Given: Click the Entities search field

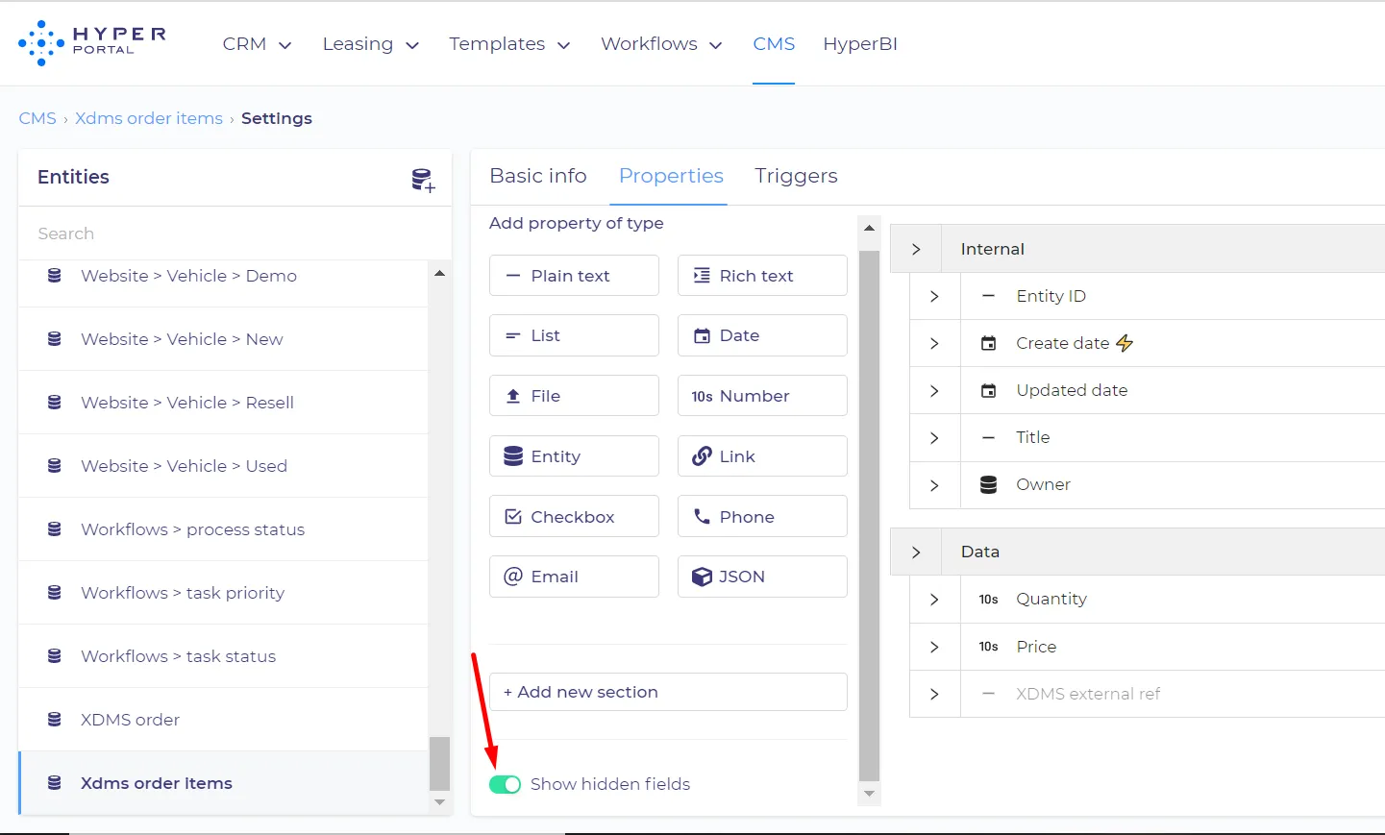Looking at the screenshot, I should click(235, 233).
